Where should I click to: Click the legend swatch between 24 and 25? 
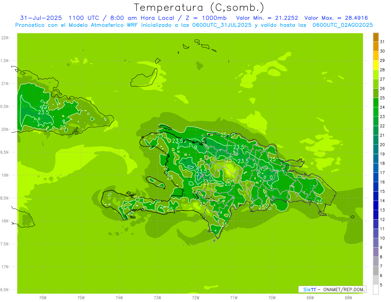[x=376, y=102]
